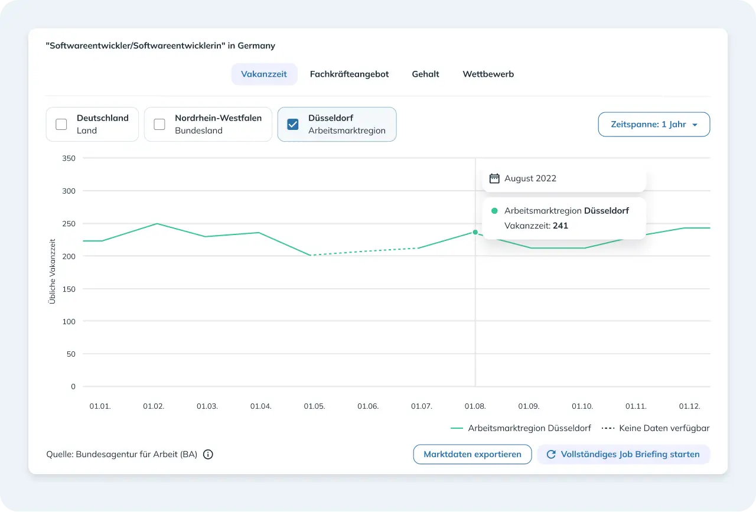Click the 01.05. label on the x-axis
This screenshot has width=756, height=512.
(314, 406)
